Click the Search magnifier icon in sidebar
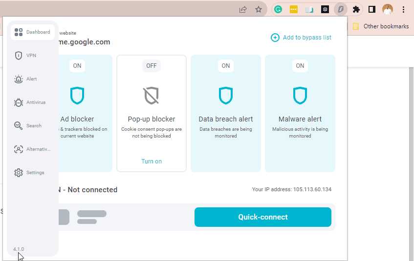Screen dimensions: 414x261 point(19,126)
